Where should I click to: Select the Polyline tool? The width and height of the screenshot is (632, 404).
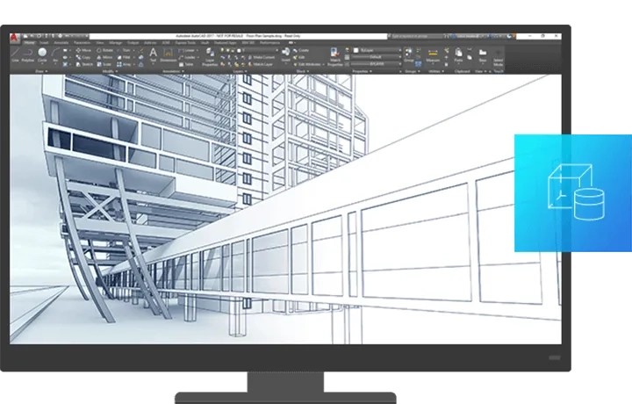coord(29,53)
